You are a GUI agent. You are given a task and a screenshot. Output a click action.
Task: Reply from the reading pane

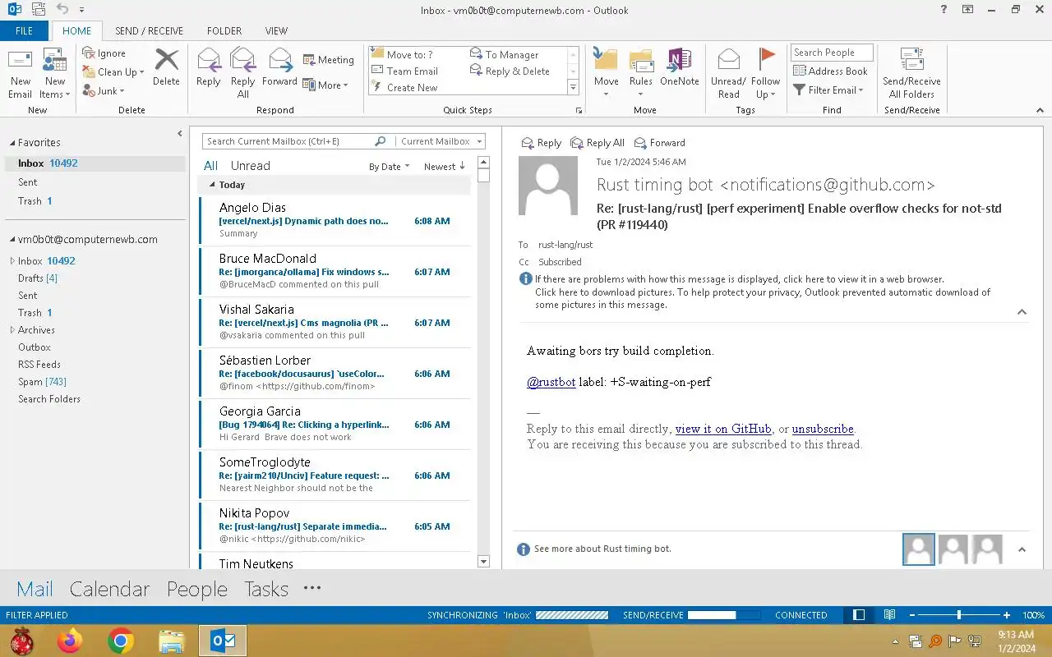[x=542, y=143]
